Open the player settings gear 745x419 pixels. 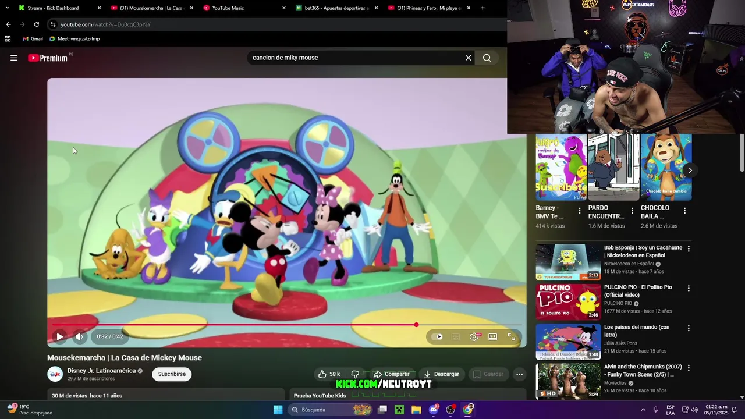(x=474, y=336)
